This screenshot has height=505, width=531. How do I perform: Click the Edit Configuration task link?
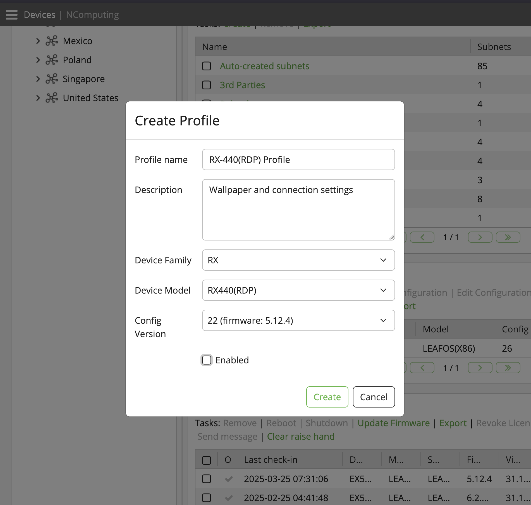494,292
